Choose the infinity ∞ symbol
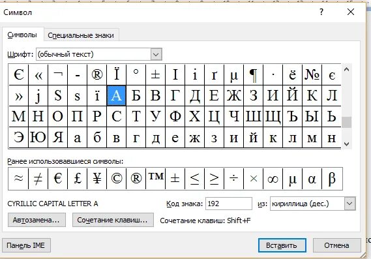 click(273, 179)
